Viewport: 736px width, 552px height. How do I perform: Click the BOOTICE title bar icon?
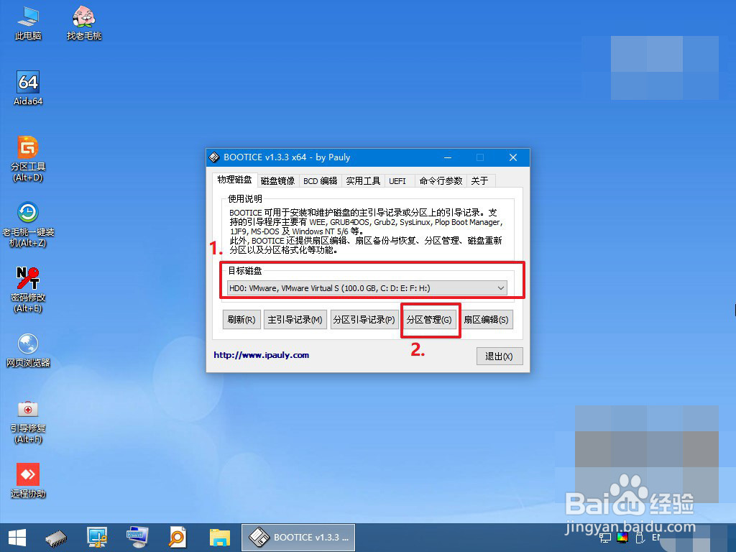coord(214,157)
